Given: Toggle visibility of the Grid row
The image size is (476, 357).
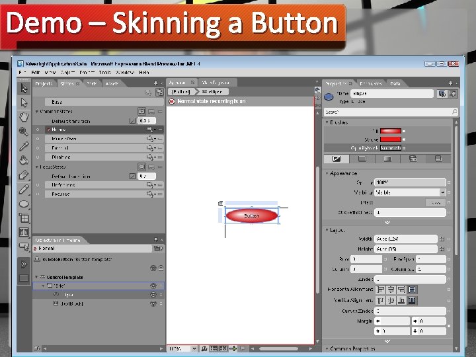Looking at the screenshot, I should pos(153,286).
